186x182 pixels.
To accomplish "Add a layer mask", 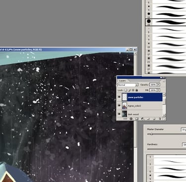I will (137, 119).
